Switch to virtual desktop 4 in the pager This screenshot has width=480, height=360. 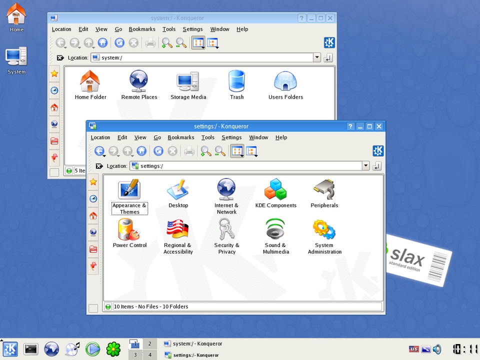coord(149,355)
